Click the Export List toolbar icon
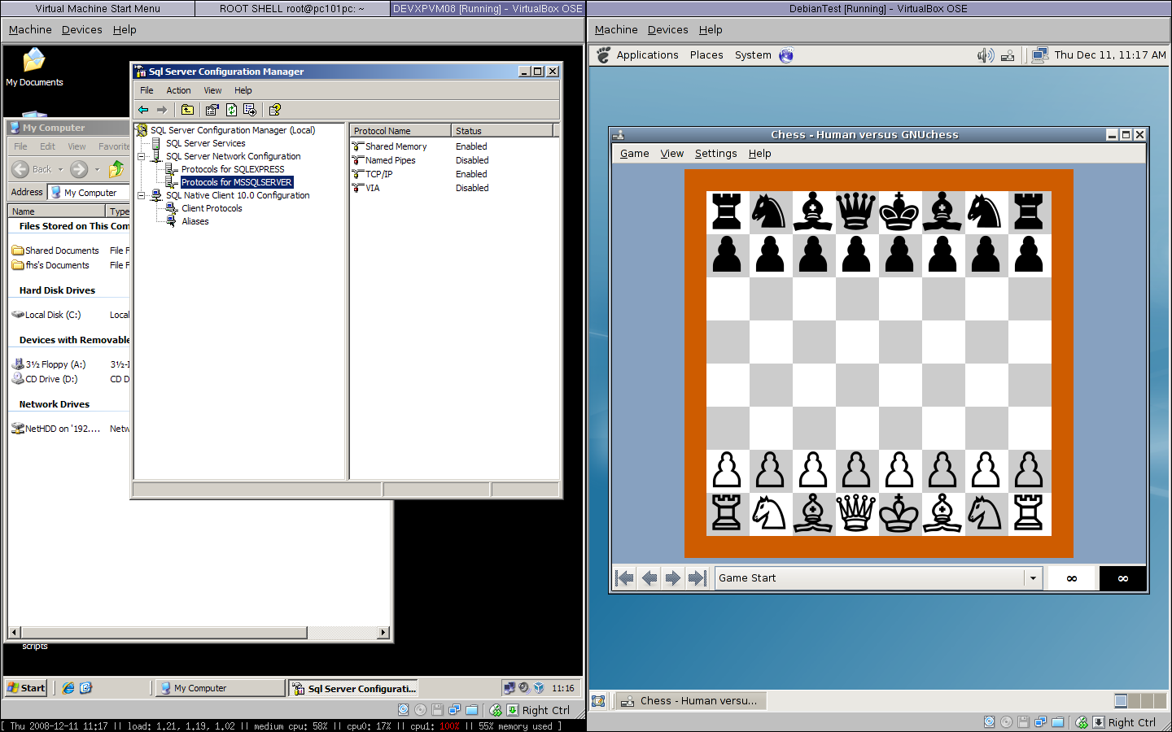Screen dimensions: 1172x732 coord(250,110)
